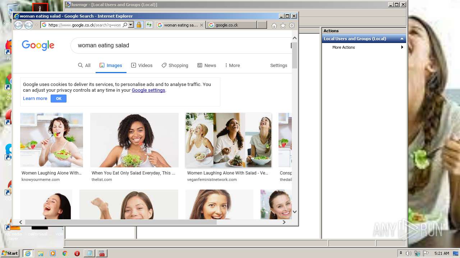Launch Windows Media Player from the taskbar
The image size is (460, 258).
[53, 253]
